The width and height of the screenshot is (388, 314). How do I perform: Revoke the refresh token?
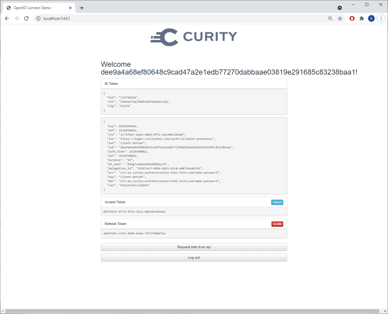(x=277, y=224)
